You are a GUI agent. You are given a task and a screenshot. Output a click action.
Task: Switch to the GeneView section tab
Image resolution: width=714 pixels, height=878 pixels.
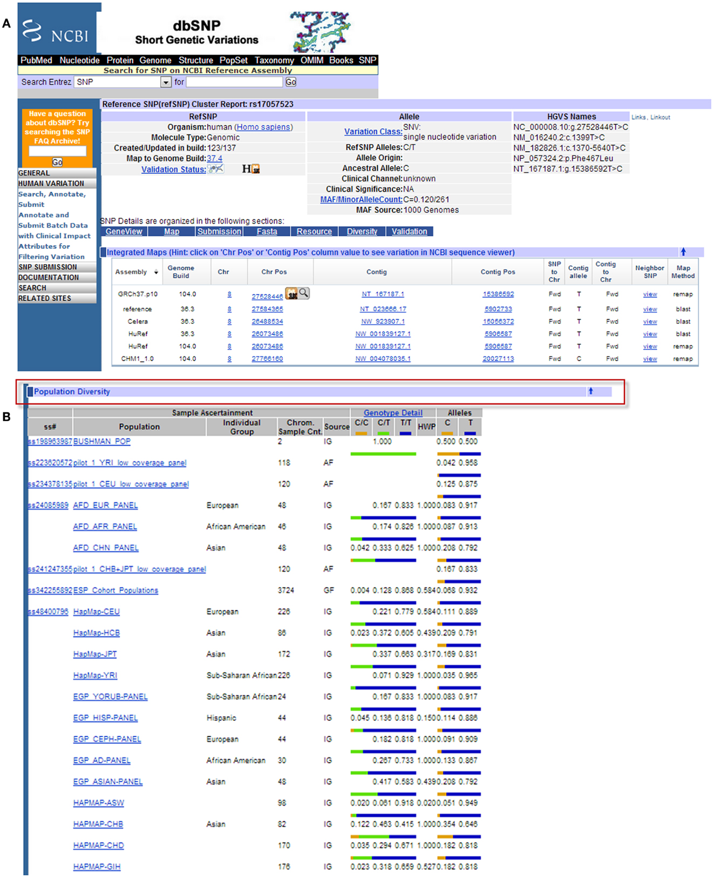point(124,231)
